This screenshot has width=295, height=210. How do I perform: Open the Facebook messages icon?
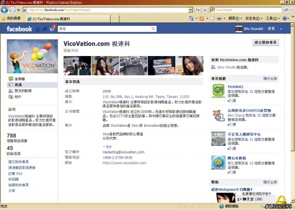[x=45, y=29]
